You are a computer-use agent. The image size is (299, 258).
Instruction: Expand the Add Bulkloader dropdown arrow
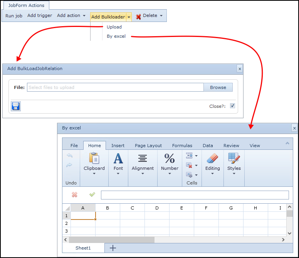tap(129, 17)
